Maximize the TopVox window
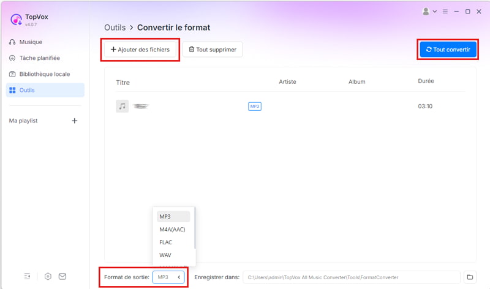Image resolution: width=490 pixels, height=289 pixels. click(468, 12)
